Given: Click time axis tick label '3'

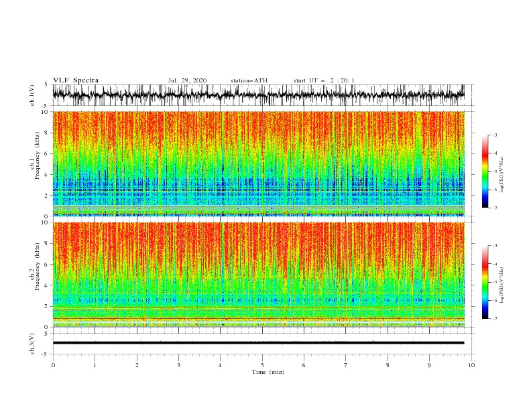Looking at the screenshot, I should pyautogui.click(x=179, y=365).
